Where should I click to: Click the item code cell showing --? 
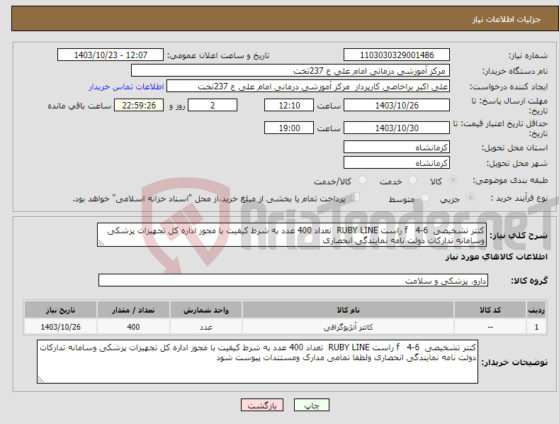[490, 327]
